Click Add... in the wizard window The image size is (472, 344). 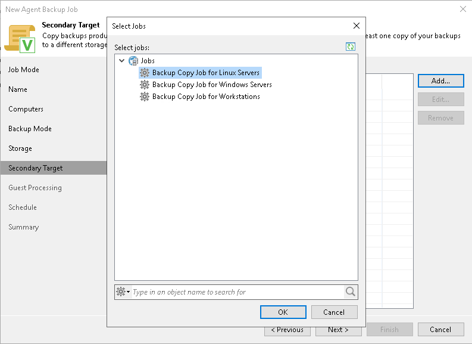point(440,81)
